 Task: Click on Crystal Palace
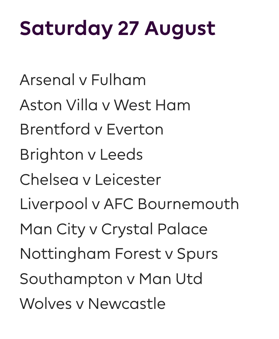click(x=154, y=229)
